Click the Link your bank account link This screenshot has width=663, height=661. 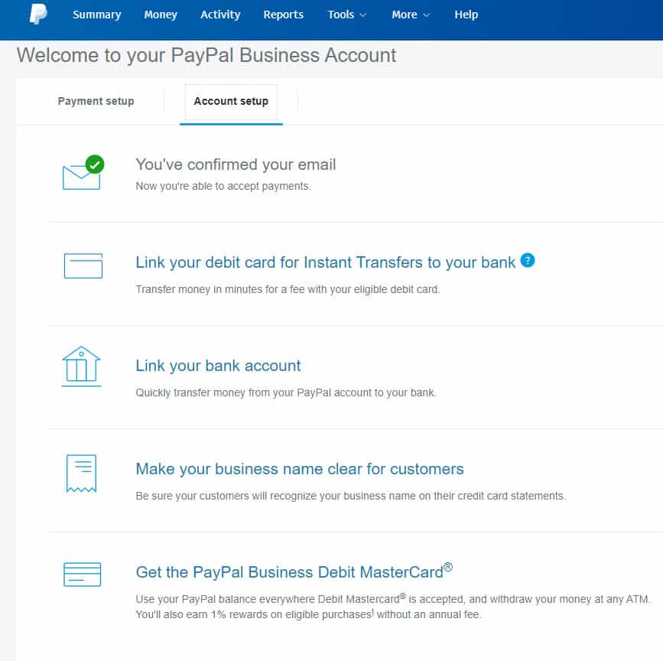[x=218, y=366]
